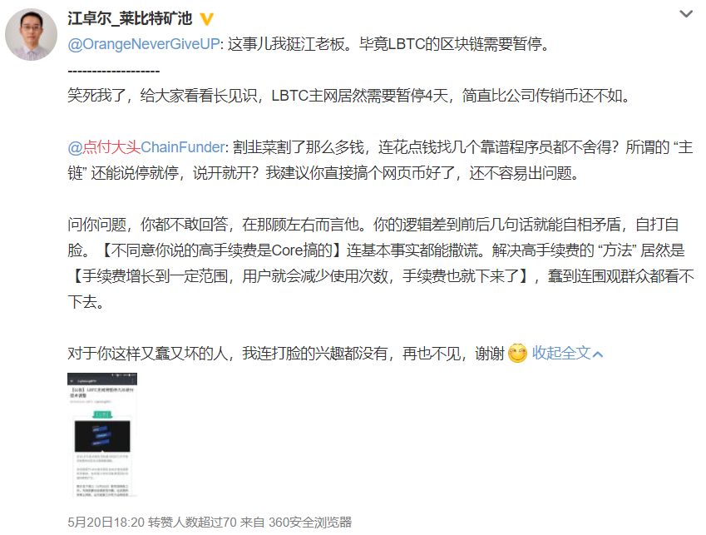Visit the @点付大头ChainFunder mention

click(146, 147)
